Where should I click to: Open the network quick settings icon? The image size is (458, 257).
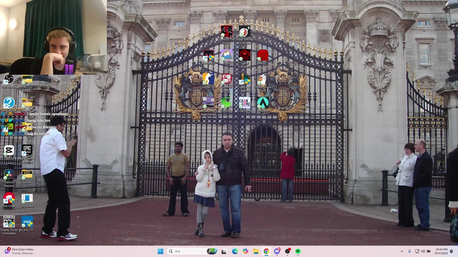tap(417, 251)
